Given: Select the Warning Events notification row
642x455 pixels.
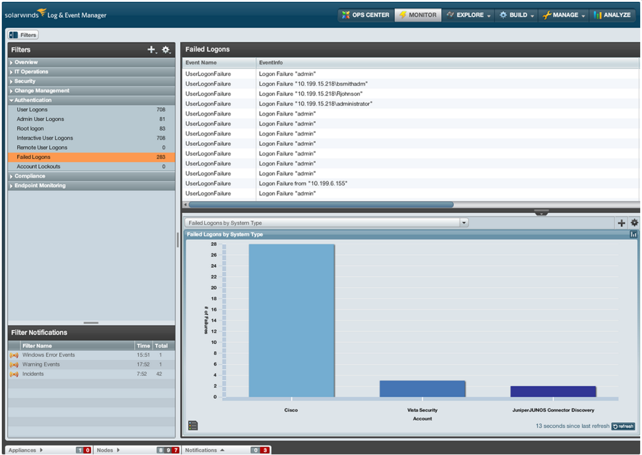Looking at the screenshot, I should click(x=91, y=365).
